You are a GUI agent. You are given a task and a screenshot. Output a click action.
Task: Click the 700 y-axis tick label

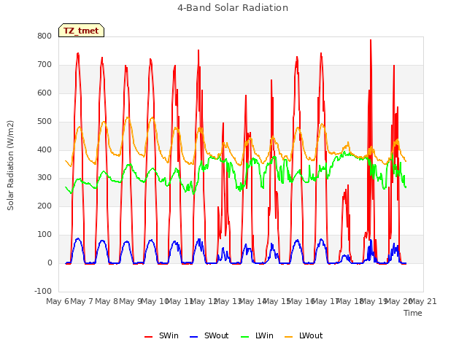click(x=45, y=65)
